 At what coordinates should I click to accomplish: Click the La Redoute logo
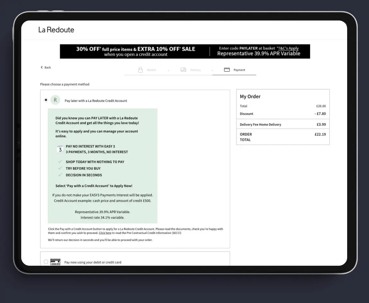56,30
